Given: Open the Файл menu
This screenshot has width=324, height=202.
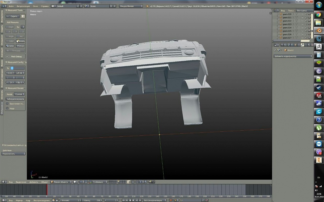Looking at the screenshot, I should pyautogui.click(x=11, y=6).
